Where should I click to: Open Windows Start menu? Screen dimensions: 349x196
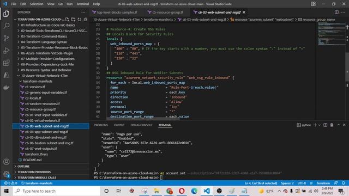6,191
